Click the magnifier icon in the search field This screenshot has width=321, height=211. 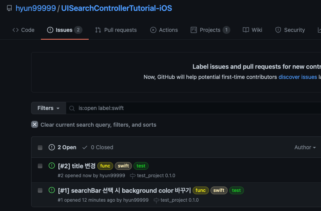(x=72, y=108)
